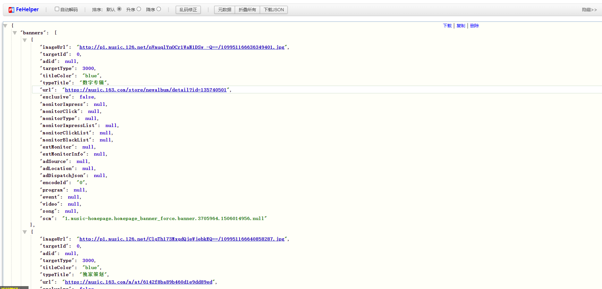
Task: Enable the 自动解码 checkbox
Action: tap(57, 9)
